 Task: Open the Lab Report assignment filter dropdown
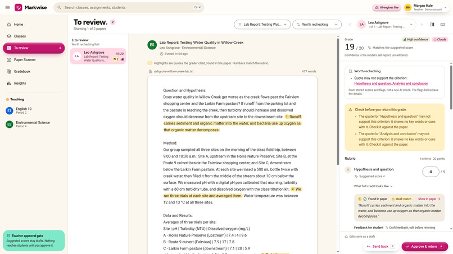262,25
